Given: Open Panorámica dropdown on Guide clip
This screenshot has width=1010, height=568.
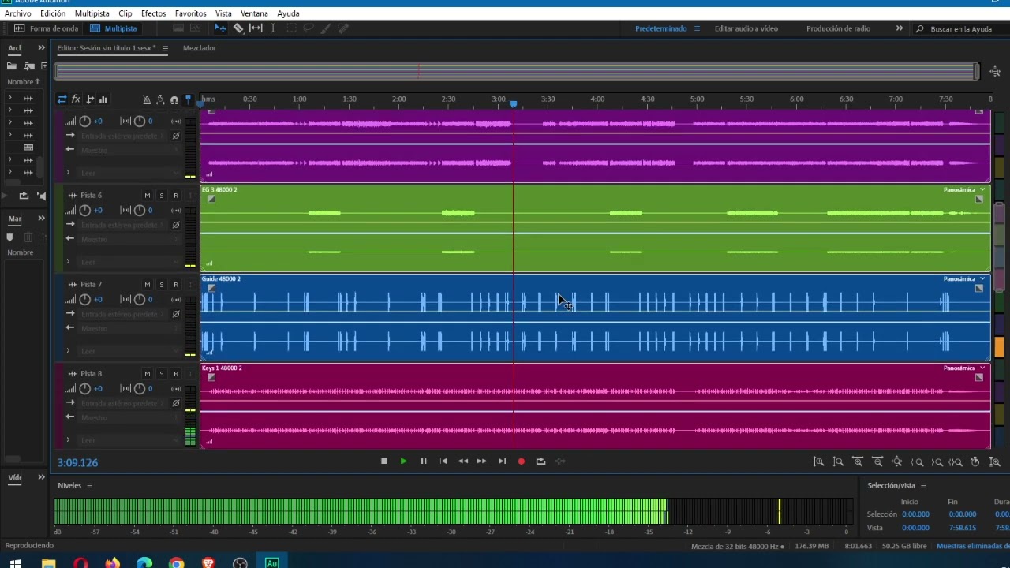Looking at the screenshot, I should click(964, 279).
